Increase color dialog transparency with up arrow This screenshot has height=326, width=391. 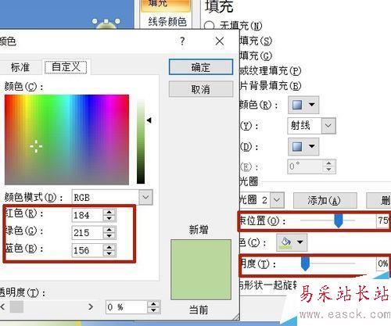pos(153,304)
